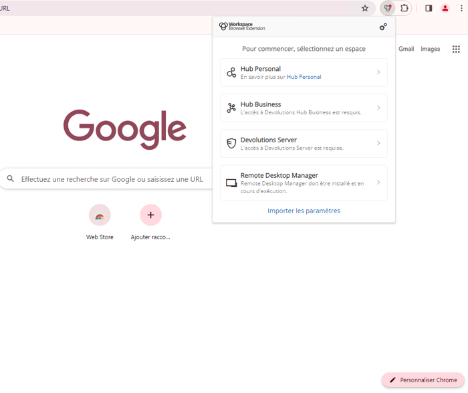Viewport: 468px width, 393px height.
Task: Bookmark this page with the star icon
Action: 365,9
